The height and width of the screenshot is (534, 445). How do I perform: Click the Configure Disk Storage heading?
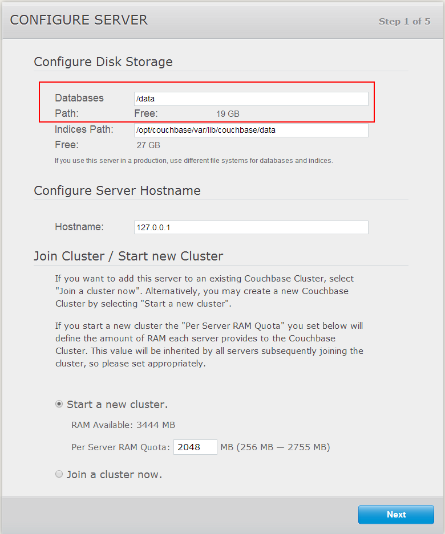pos(103,62)
